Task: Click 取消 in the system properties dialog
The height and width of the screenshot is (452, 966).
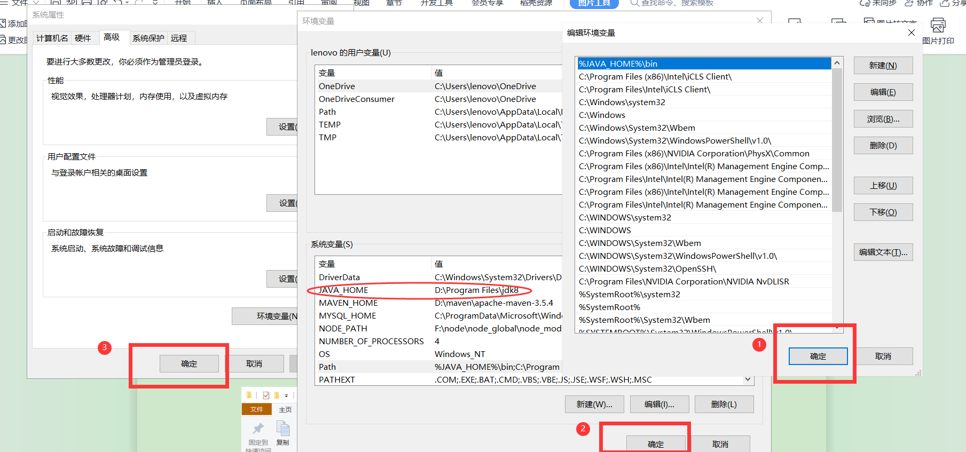Action: pyautogui.click(x=254, y=363)
